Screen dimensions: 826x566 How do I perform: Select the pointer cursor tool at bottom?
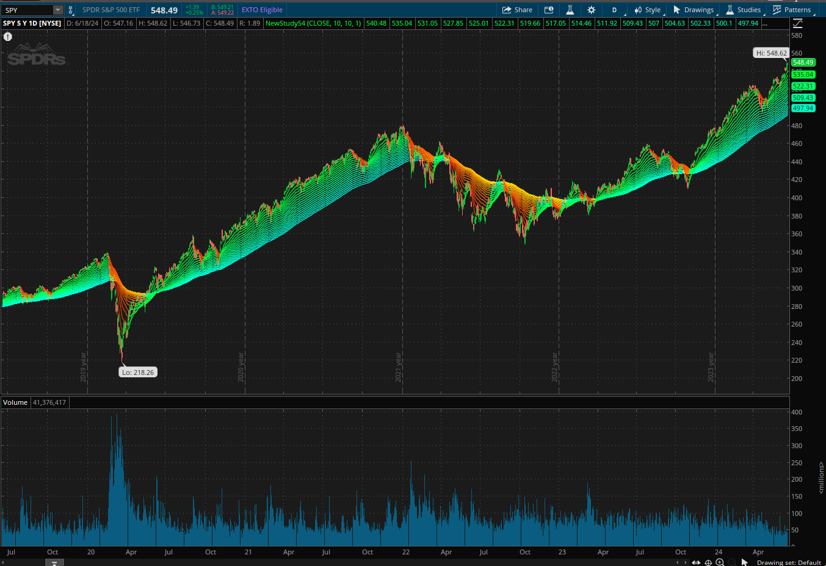pos(745,562)
